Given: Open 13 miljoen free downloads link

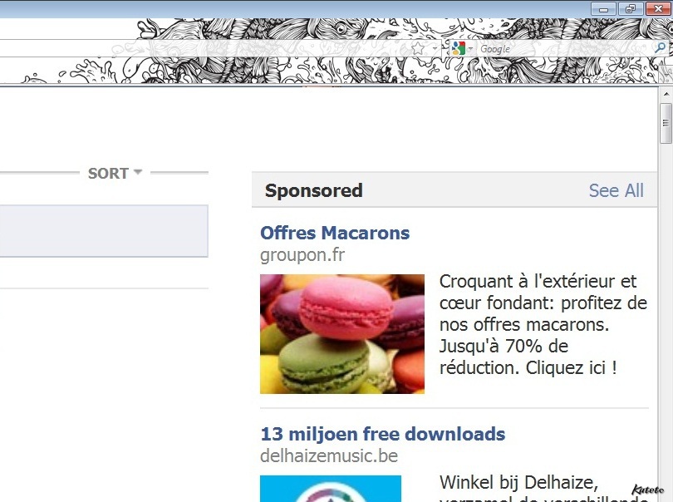Looking at the screenshot, I should coord(383,434).
